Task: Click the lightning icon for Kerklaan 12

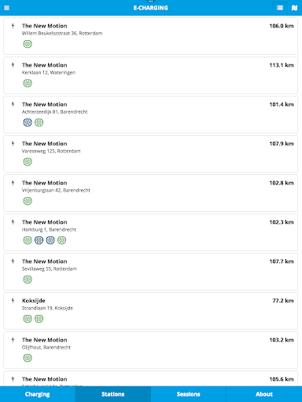Action: click(13, 65)
